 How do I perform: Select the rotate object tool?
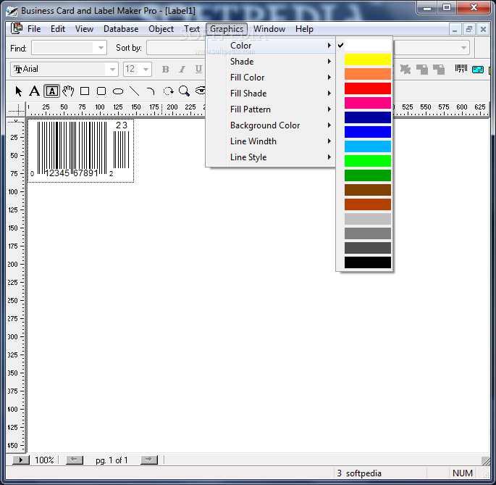(168, 91)
